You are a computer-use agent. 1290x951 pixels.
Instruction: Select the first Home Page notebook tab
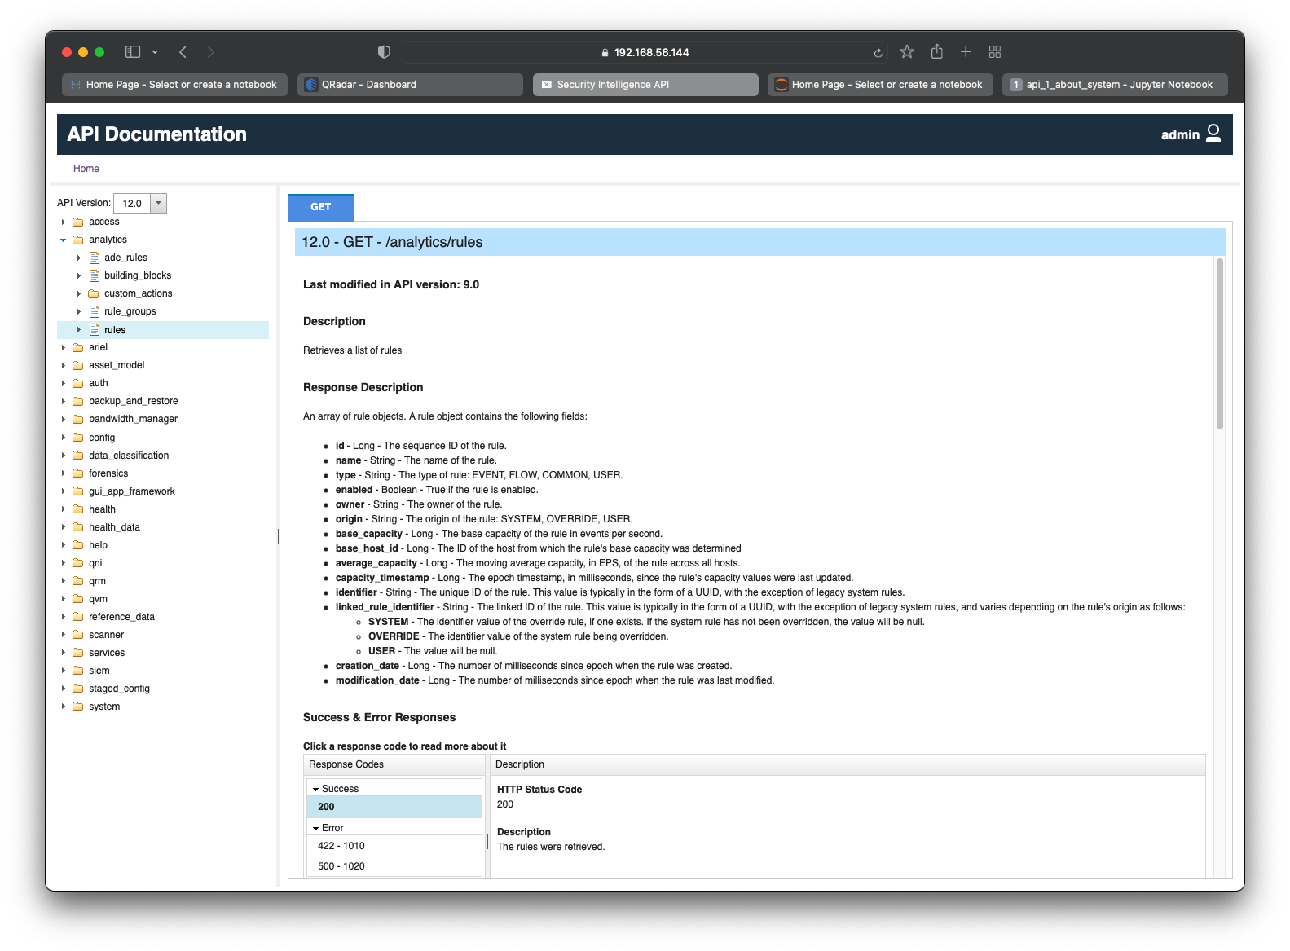click(174, 85)
